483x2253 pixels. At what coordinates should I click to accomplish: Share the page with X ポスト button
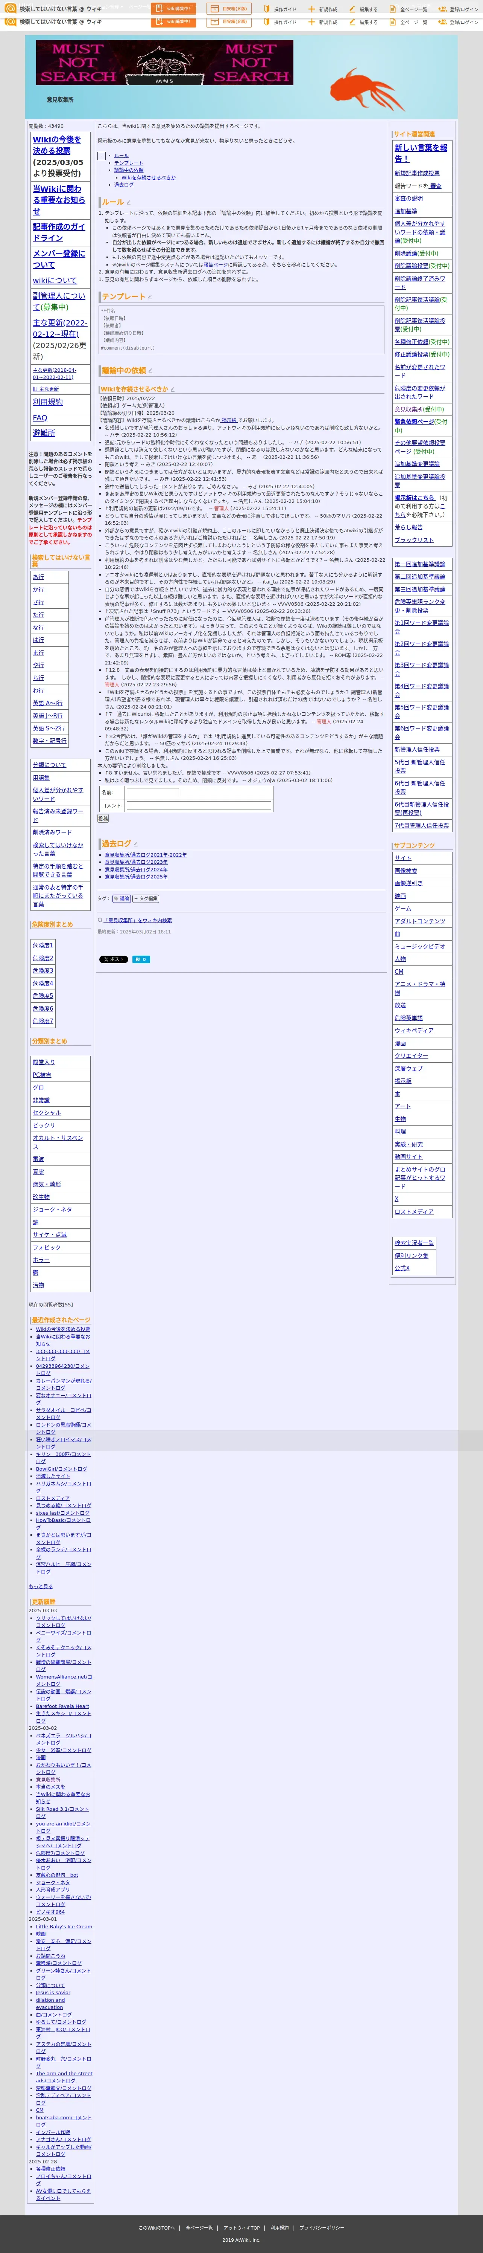tap(114, 959)
